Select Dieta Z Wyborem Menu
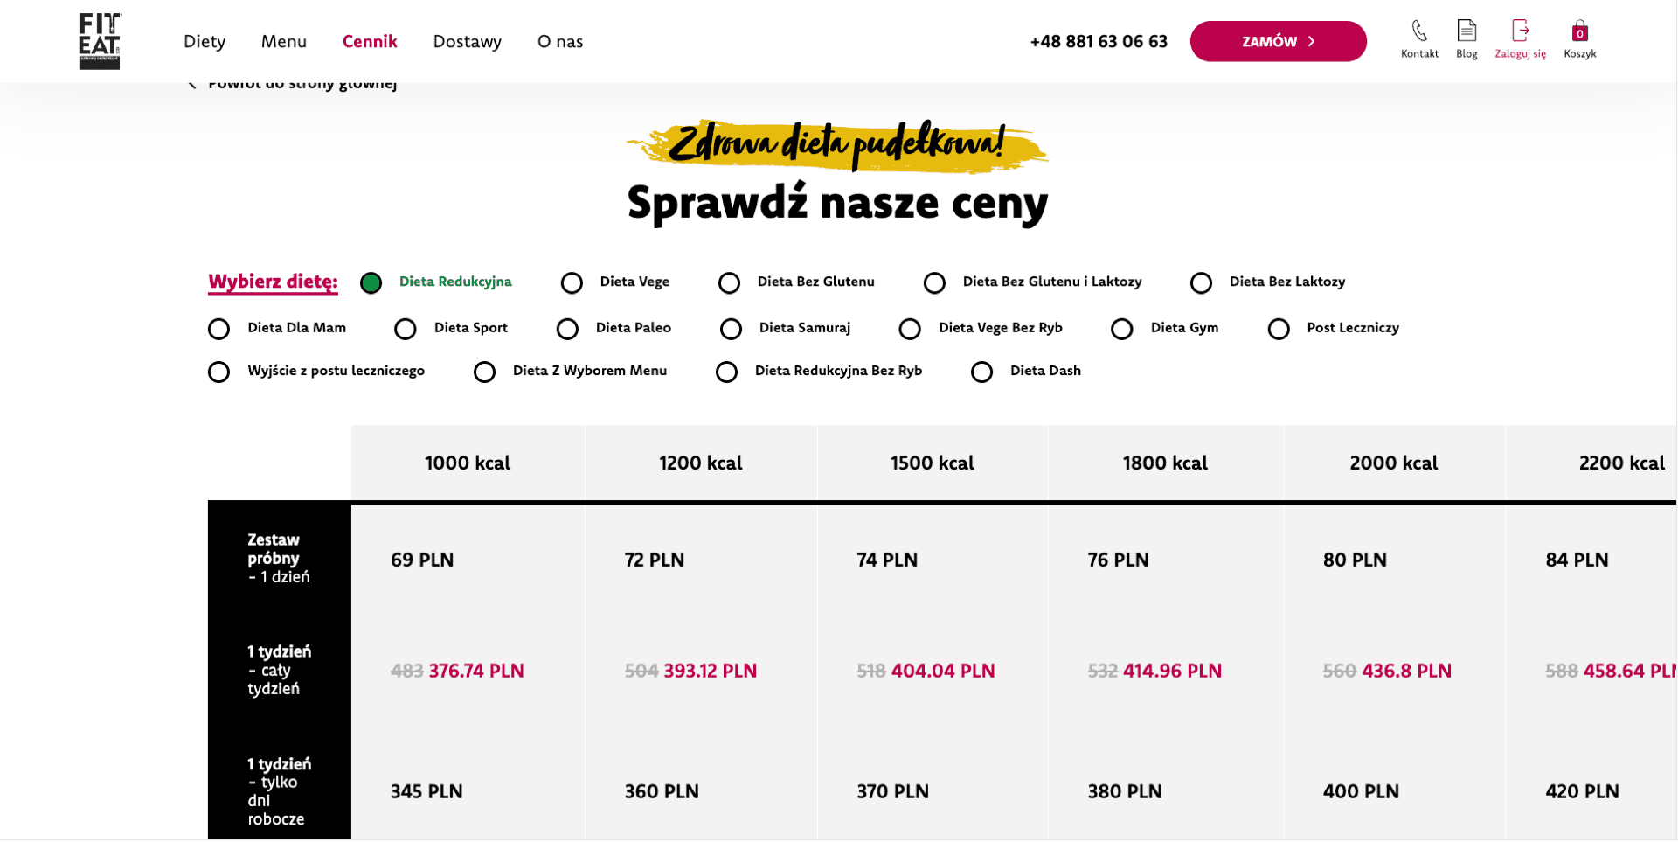The image size is (1678, 842). (484, 372)
